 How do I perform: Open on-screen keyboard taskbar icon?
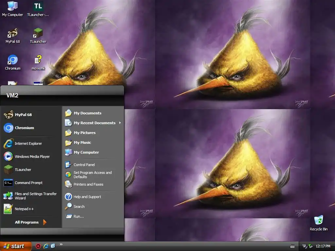click(292, 246)
